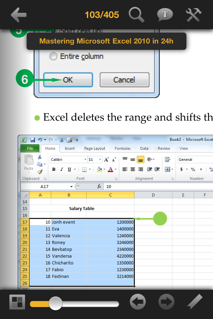Screen dimensions: 213x319
Task: Switch to the Formulas tab
Action: point(123,148)
